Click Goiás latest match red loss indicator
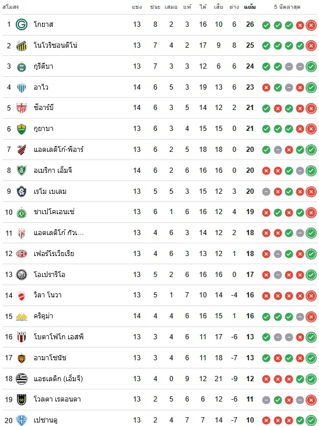Image resolution: width=319 pixels, height=426 pixels. pos(311,25)
